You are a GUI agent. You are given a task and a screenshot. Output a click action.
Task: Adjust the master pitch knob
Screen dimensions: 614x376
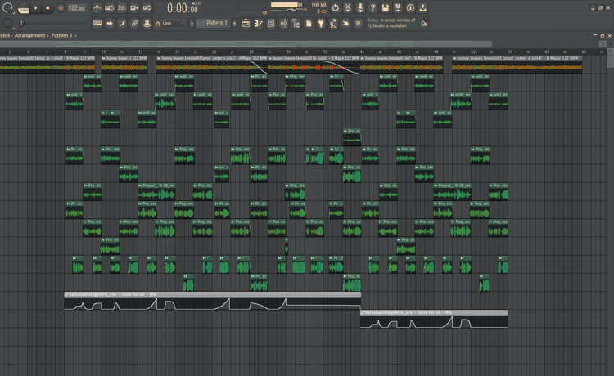[x=7, y=23]
